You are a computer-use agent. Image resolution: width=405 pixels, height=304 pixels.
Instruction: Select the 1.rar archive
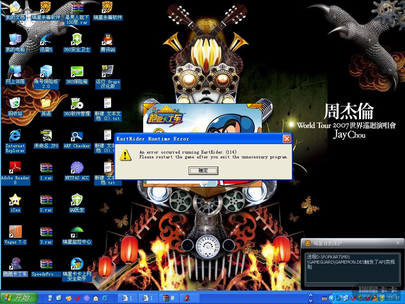[46, 171]
